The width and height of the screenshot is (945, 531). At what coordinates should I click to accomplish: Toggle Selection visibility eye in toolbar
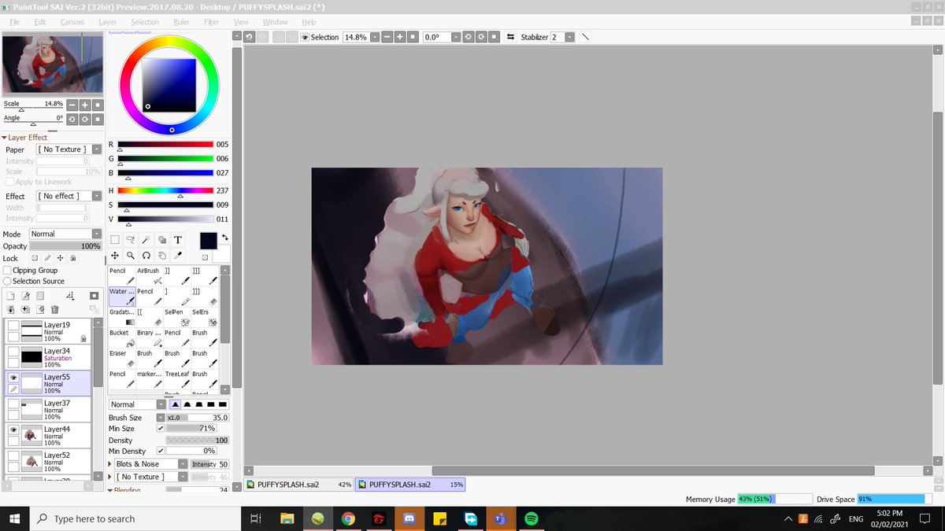(x=305, y=37)
